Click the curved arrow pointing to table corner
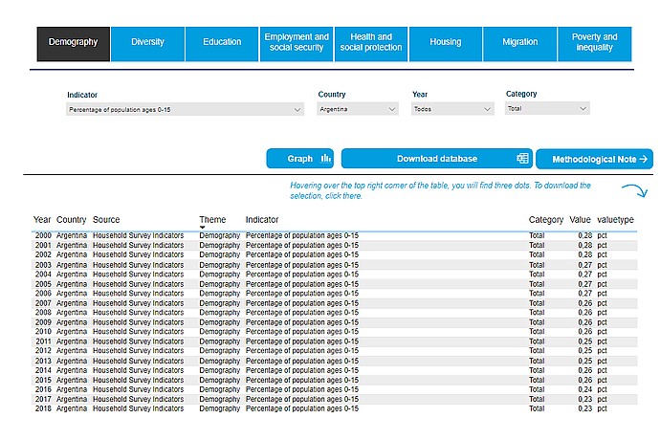 pyautogui.click(x=635, y=190)
